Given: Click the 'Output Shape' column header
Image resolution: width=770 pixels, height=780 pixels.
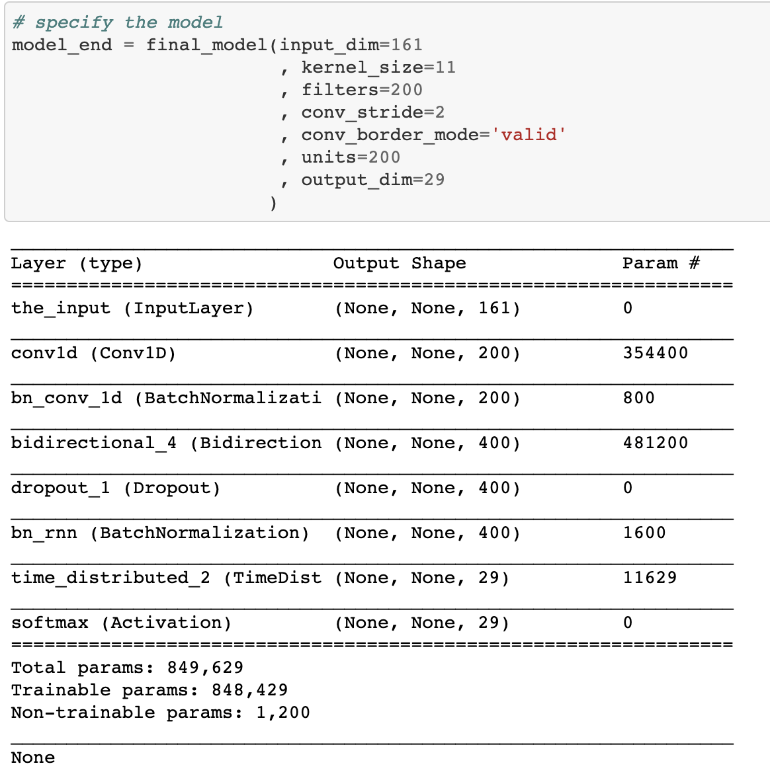Looking at the screenshot, I should coord(399,264).
